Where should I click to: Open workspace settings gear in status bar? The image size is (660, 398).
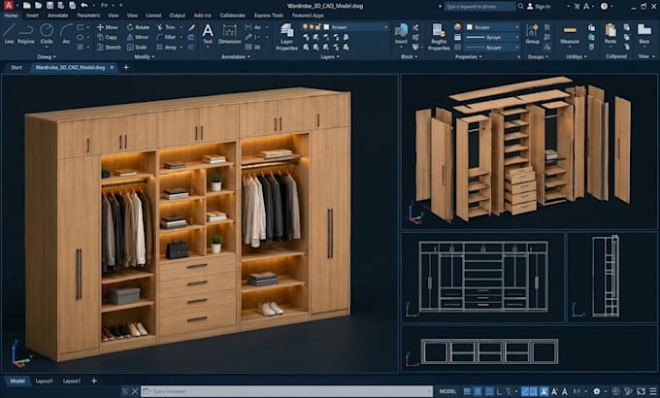tap(596, 391)
